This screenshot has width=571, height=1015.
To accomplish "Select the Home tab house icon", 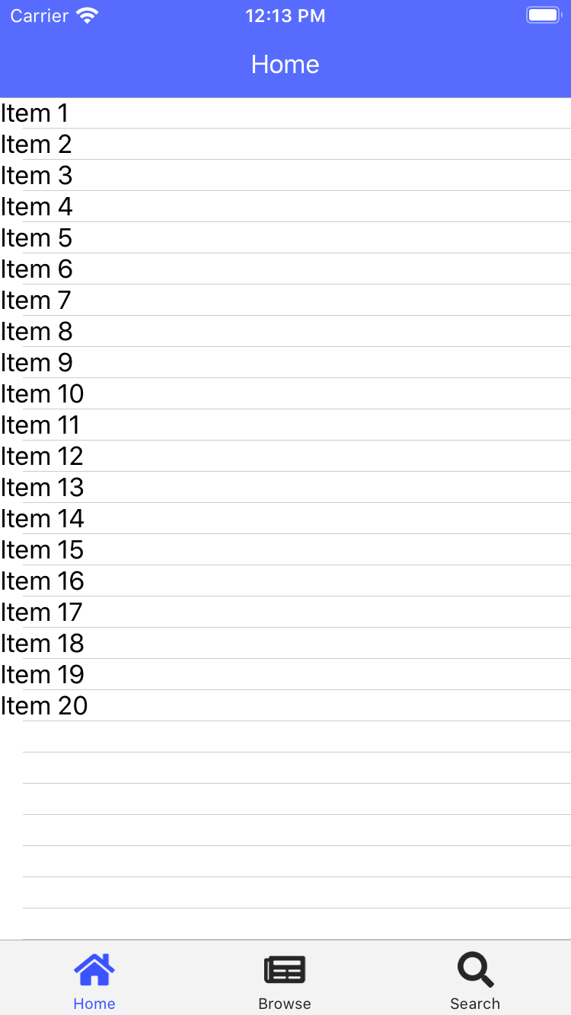I will click(x=94, y=969).
